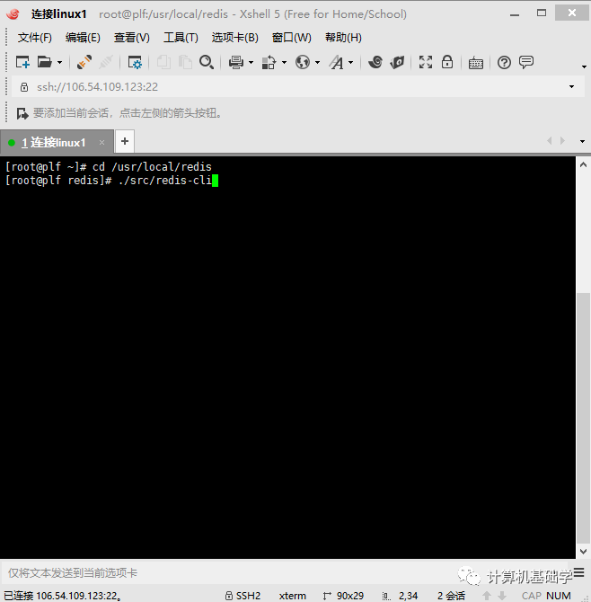This screenshot has height=602, width=591.
Task: Expand the address bar history dropdown
Action: [x=572, y=87]
